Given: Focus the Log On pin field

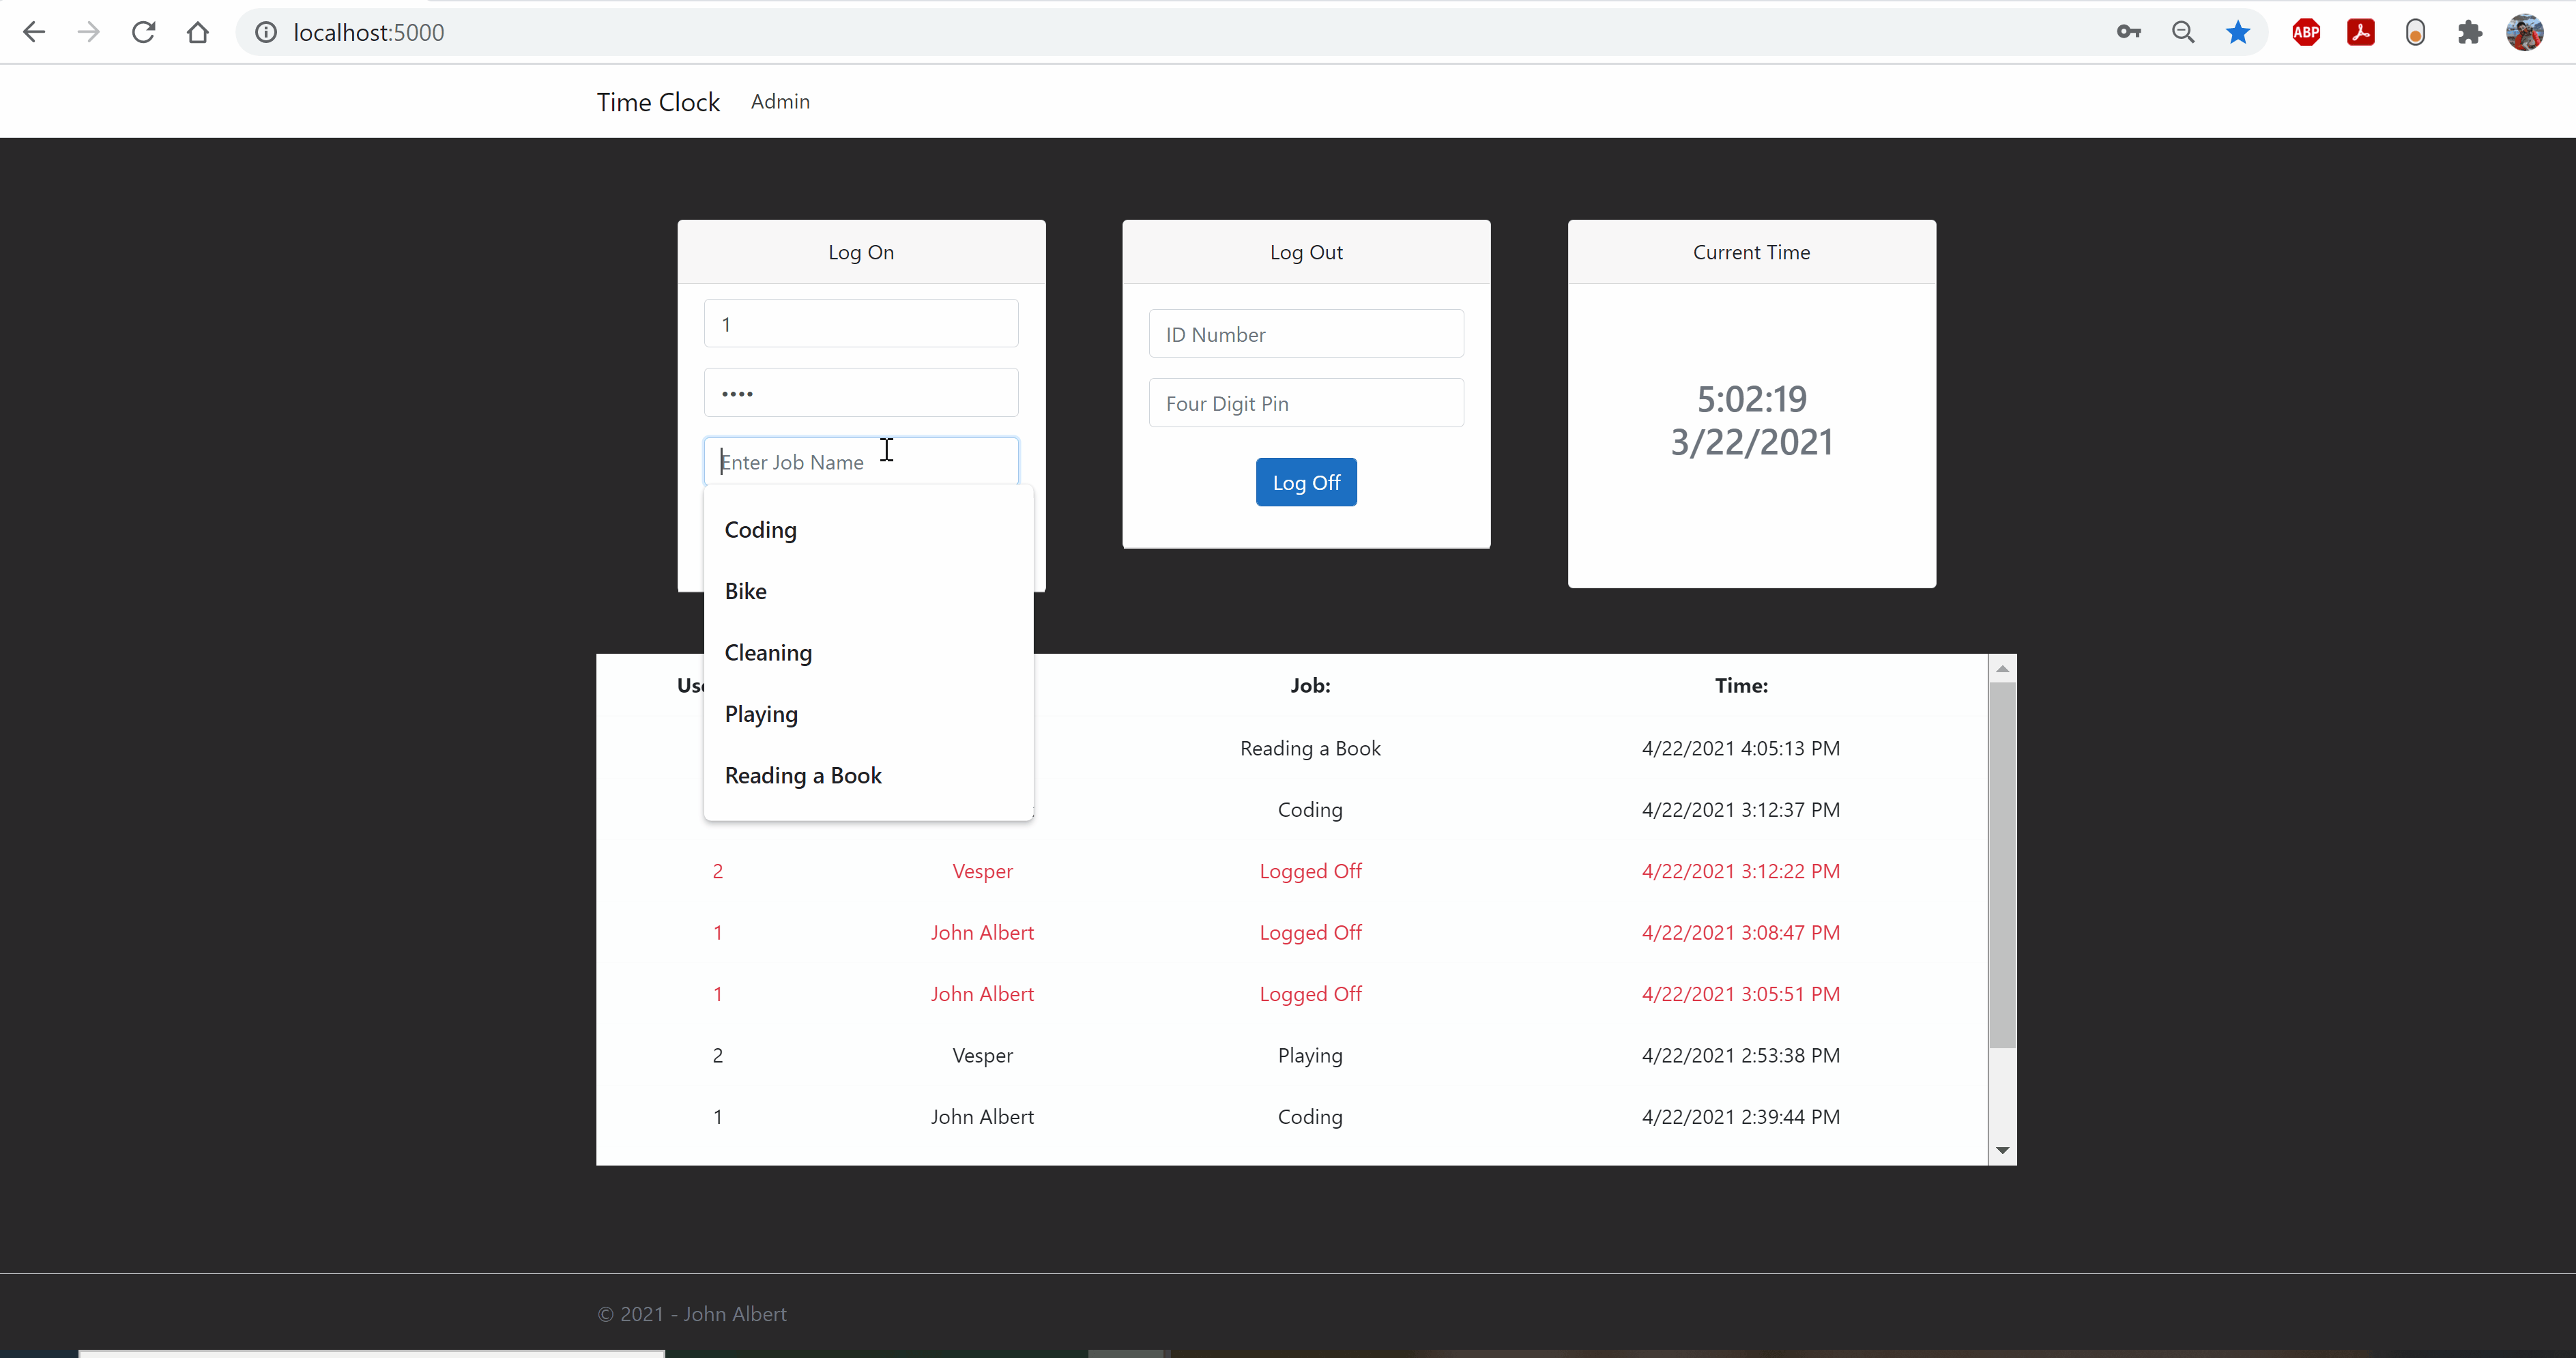Looking at the screenshot, I should (861, 393).
